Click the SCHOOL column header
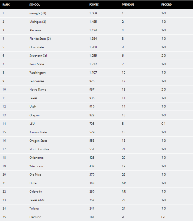The height and width of the screenshot is (221, 193). click(35, 5)
